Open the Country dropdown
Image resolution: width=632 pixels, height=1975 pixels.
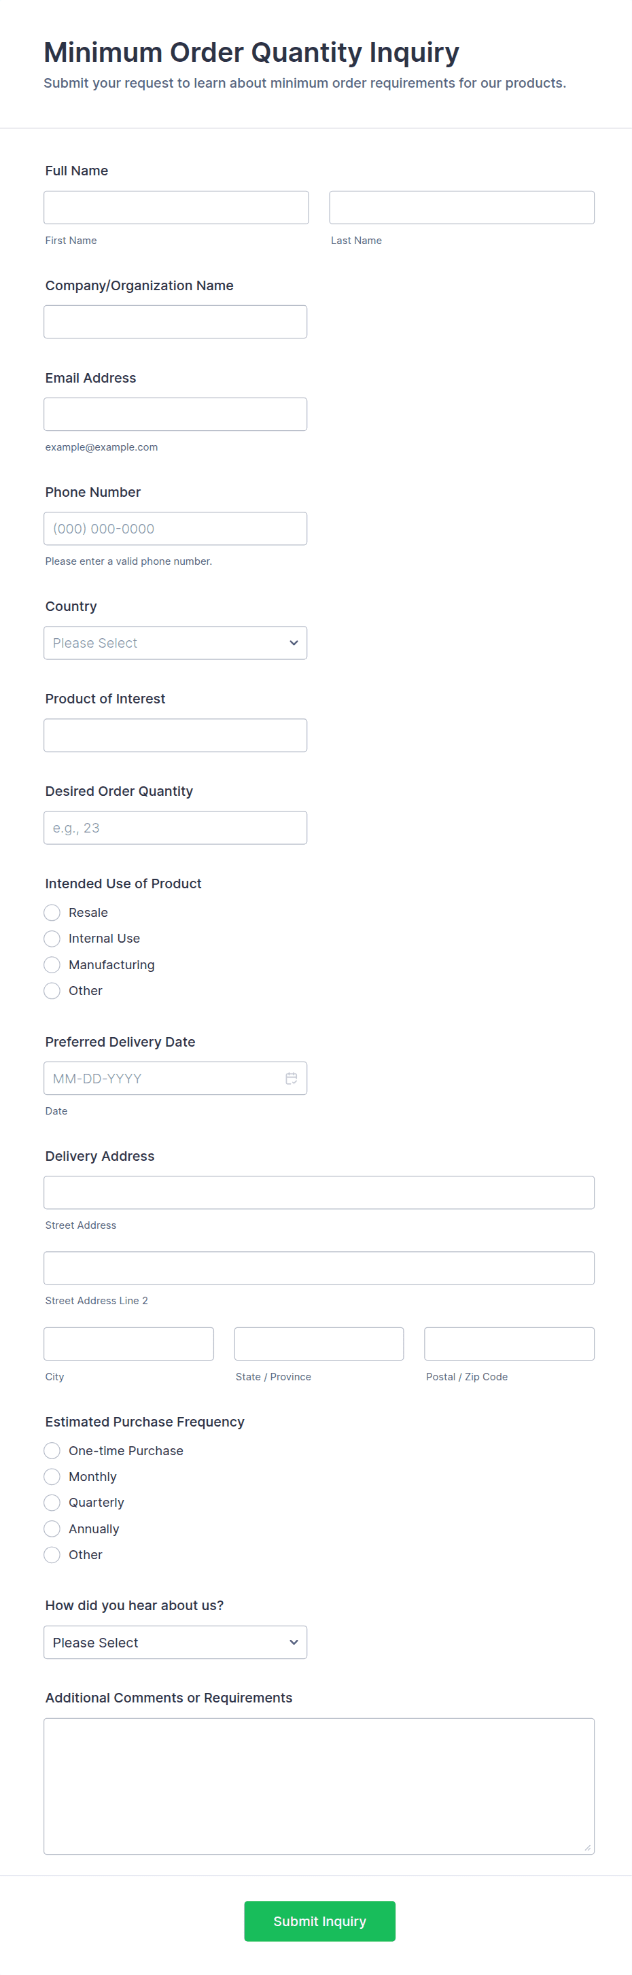click(x=175, y=642)
